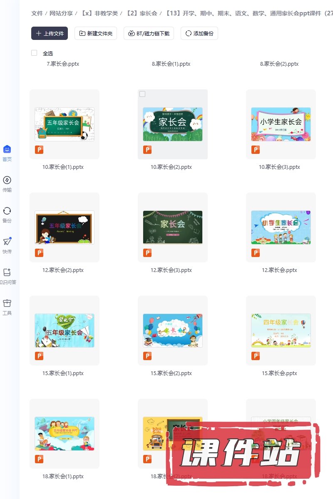The height and width of the screenshot is (499, 333).
Task: Open the 首页 home icon in sidebar
Action: [x=7, y=150]
